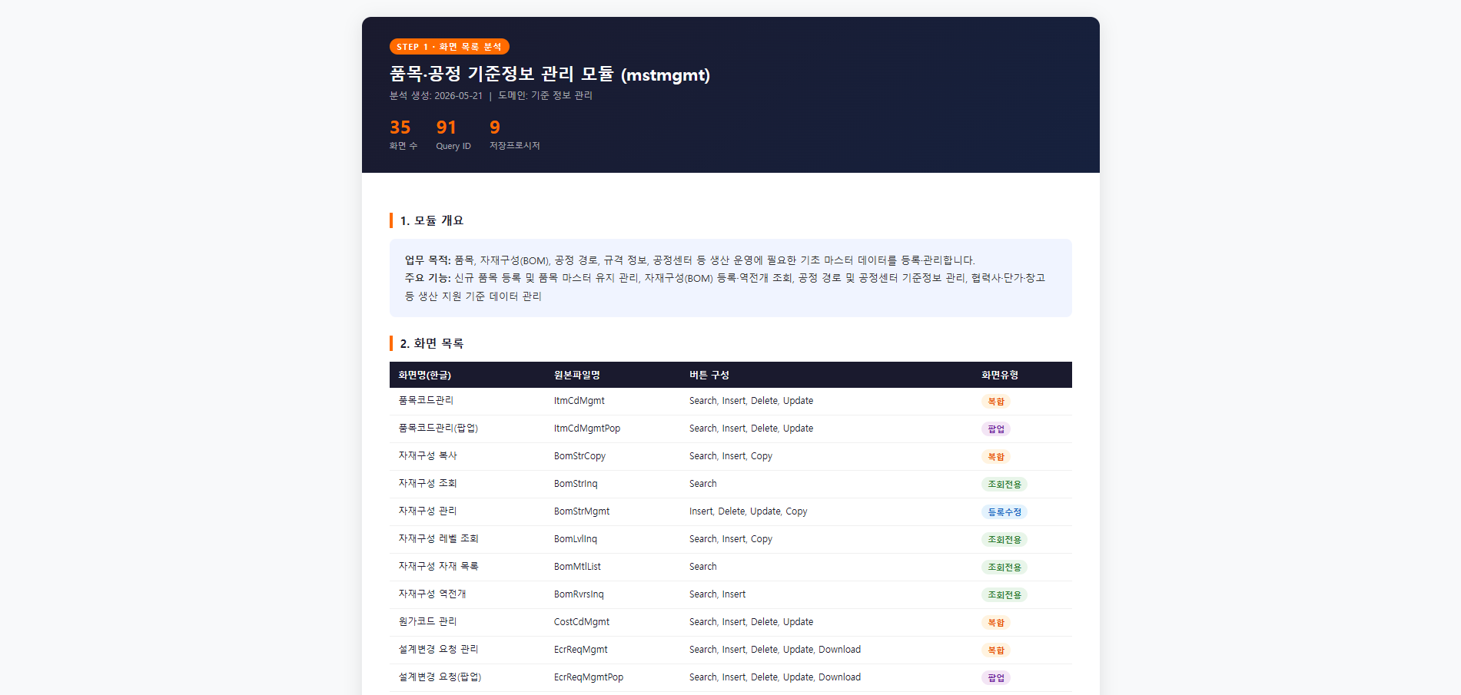Select the title 품목·공정 기준정보 관리 모듈 (mstmgmt)
The width and height of the screenshot is (1461, 695).
coord(550,74)
